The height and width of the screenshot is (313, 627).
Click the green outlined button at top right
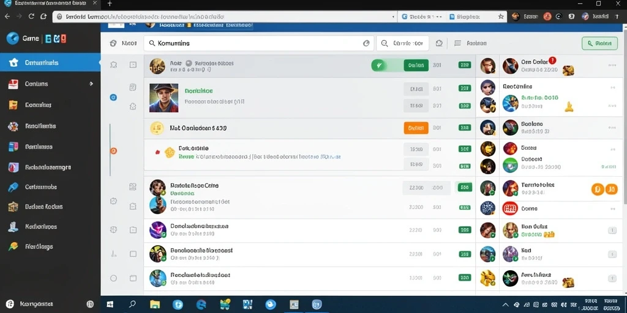click(600, 43)
